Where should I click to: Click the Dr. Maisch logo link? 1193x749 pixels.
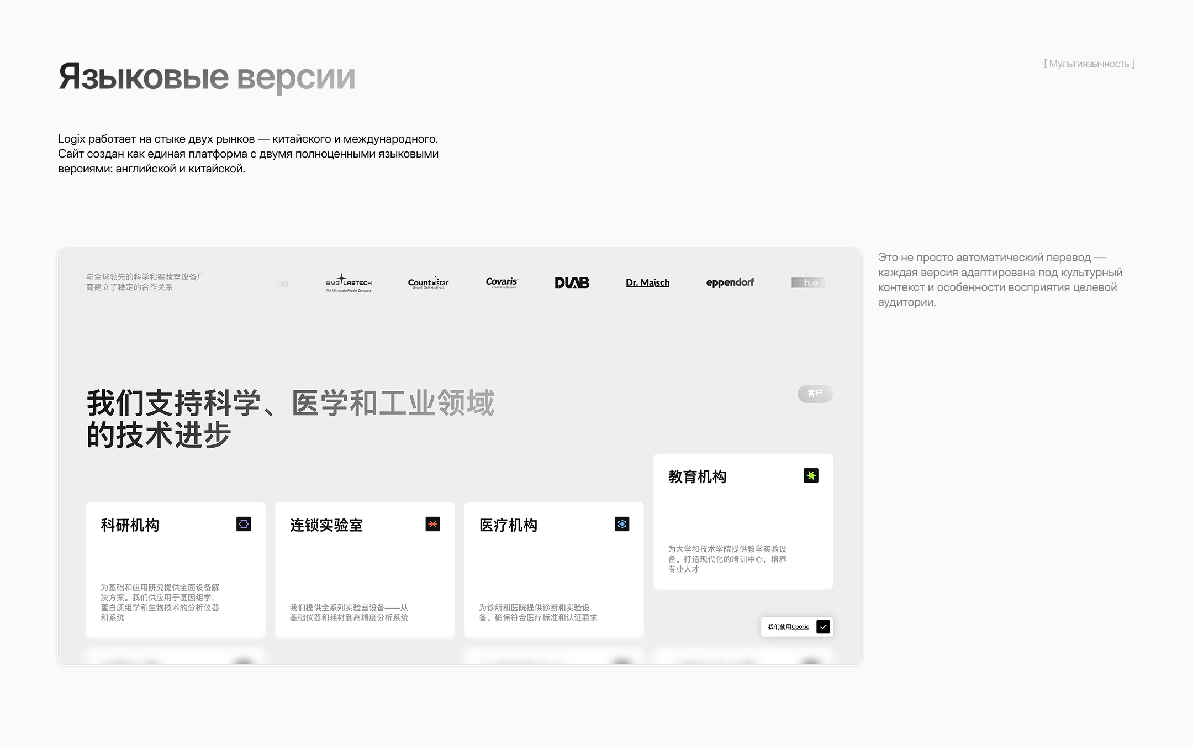coord(647,283)
